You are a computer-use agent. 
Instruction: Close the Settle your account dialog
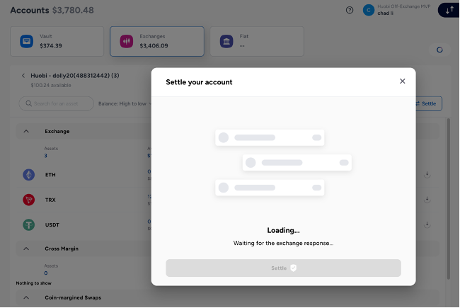coord(402,81)
